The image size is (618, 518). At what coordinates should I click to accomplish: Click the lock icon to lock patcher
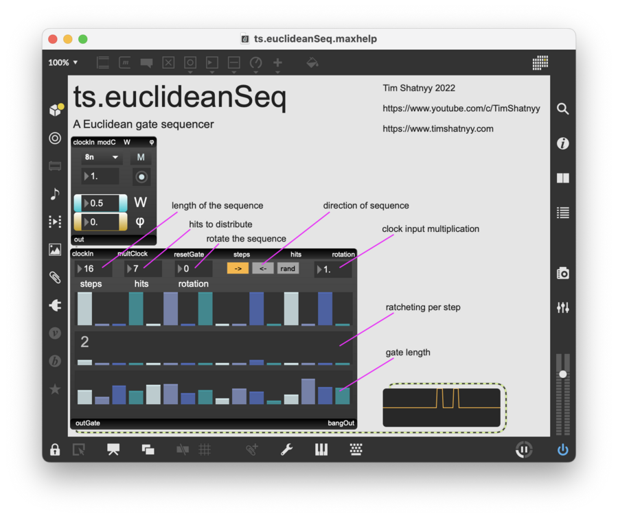tap(55, 450)
